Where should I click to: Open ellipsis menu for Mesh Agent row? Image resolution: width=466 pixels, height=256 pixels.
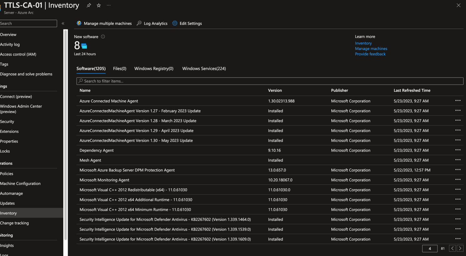pos(458,160)
